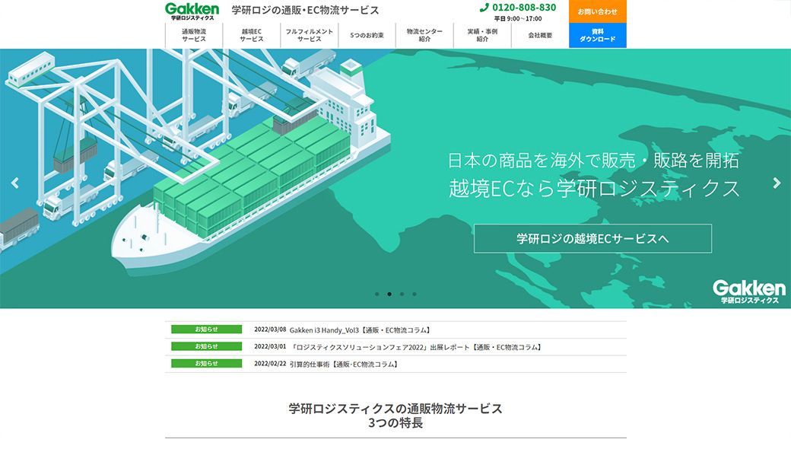Select the second carousel dot
Image resolution: width=791 pixels, height=449 pixels.
pyautogui.click(x=389, y=294)
